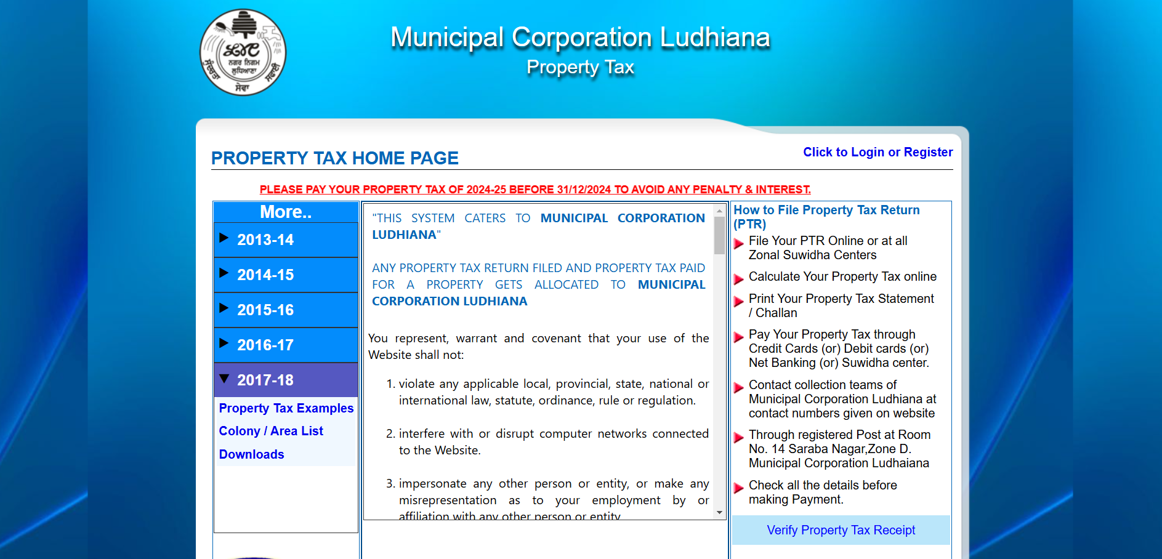The image size is (1162, 559).
Task: Open the 2014-15 menu item
Action: tap(286, 275)
